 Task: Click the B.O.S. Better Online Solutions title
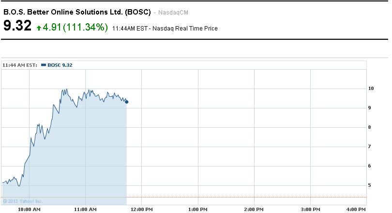tap(77, 11)
